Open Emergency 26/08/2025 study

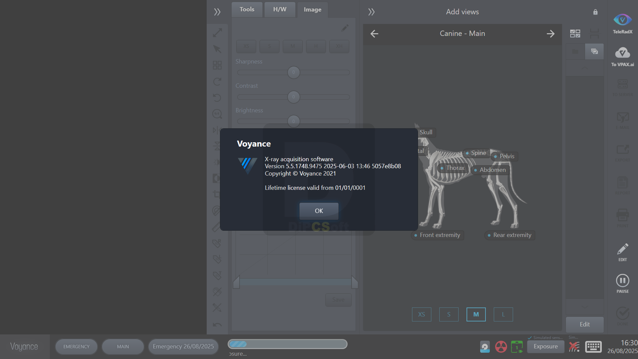tap(183, 347)
